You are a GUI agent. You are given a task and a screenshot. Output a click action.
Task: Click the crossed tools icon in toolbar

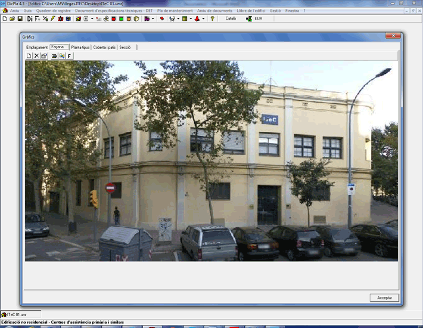click(45, 18)
